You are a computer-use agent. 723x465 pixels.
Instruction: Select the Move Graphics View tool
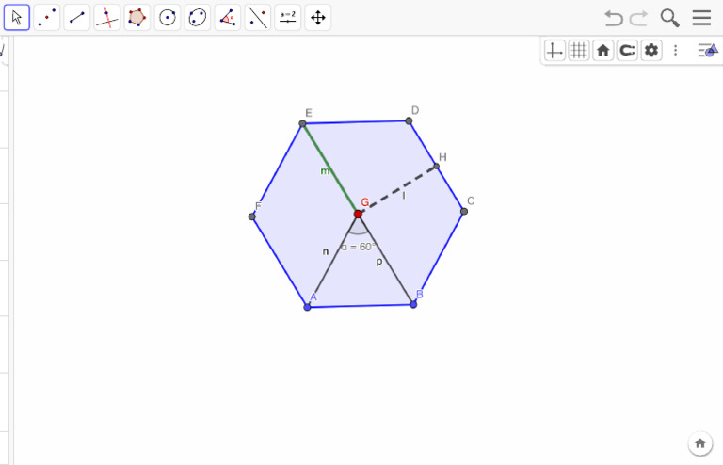317,18
